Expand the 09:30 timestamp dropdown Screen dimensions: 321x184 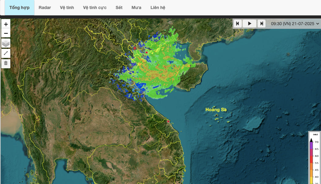click(295, 24)
